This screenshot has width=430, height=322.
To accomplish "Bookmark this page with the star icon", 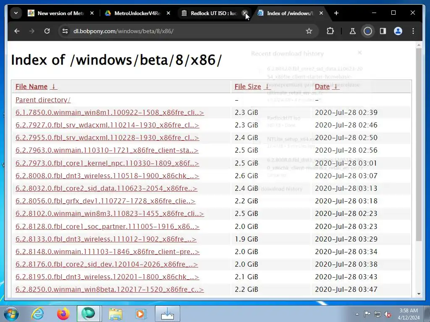I will 309,31.
